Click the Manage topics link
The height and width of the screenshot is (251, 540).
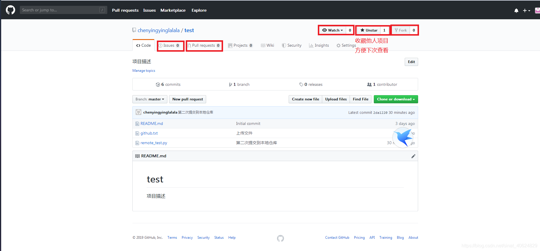coord(144,71)
